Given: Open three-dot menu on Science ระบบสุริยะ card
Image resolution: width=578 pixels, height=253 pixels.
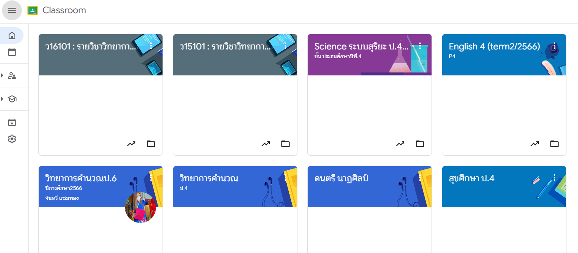Looking at the screenshot, I should pyautogui.click(x=420, y=46).
